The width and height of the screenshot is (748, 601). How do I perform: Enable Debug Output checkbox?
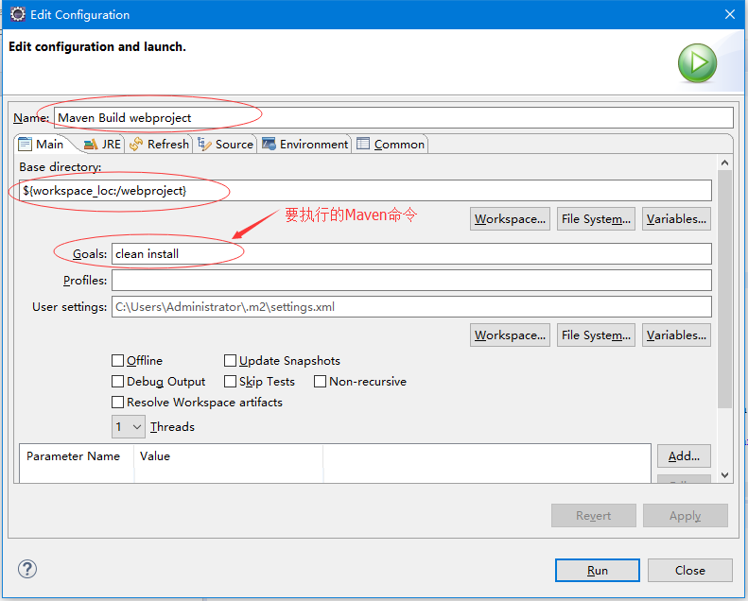(117, 381)
